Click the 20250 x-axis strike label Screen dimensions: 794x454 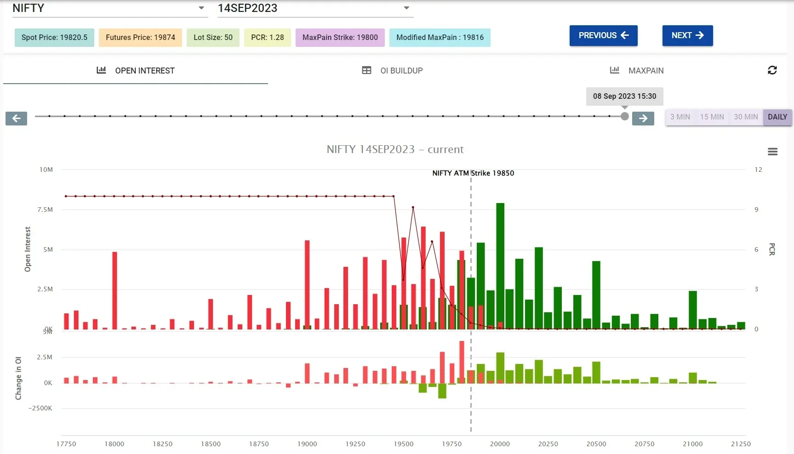pyautogui.click(x=548, y=444)
